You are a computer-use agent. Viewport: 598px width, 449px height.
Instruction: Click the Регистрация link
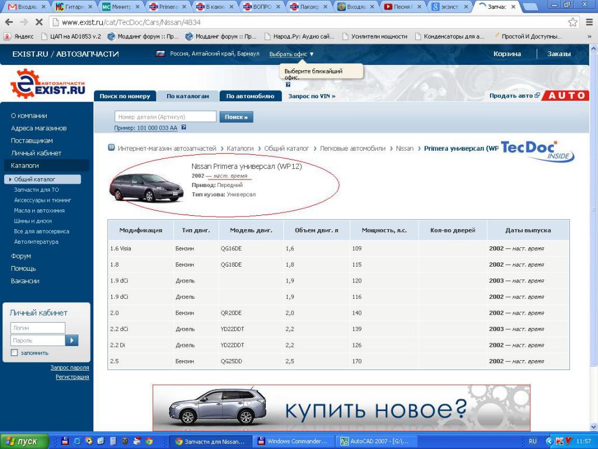72,377
